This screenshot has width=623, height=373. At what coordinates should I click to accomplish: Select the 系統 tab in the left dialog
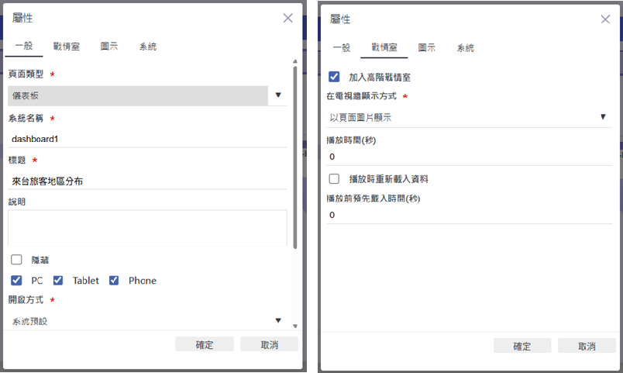click(x=147, y=47)
